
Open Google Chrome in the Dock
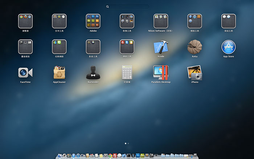point(110,156)
